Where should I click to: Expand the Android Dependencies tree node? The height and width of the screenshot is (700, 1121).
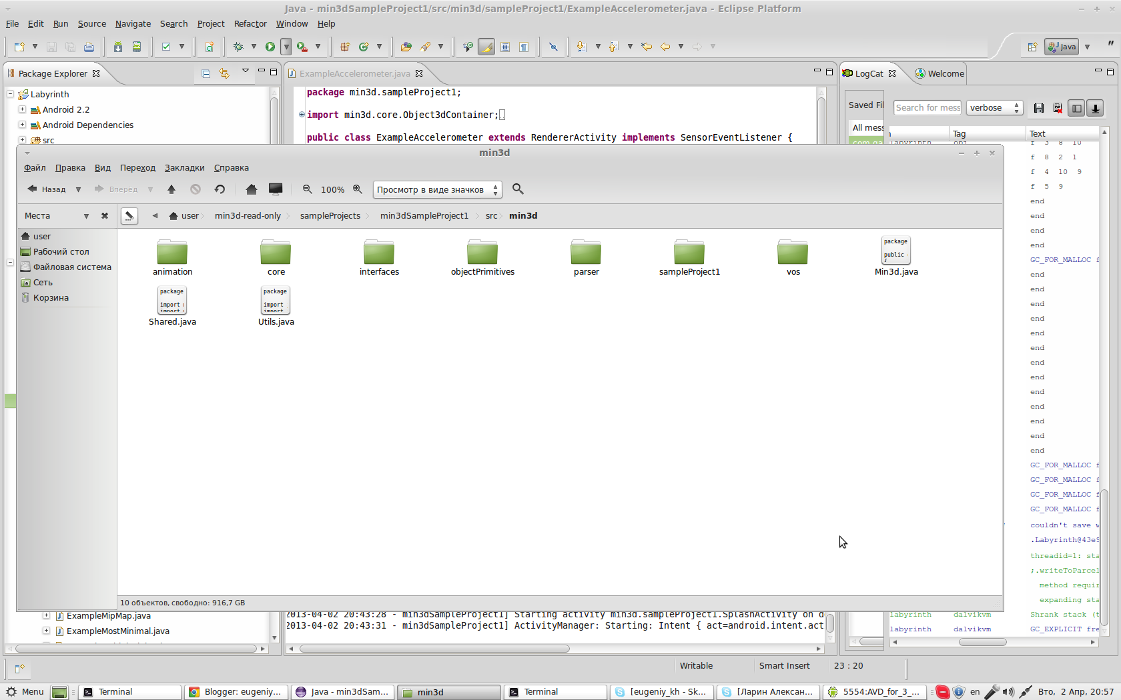[22, 125]
